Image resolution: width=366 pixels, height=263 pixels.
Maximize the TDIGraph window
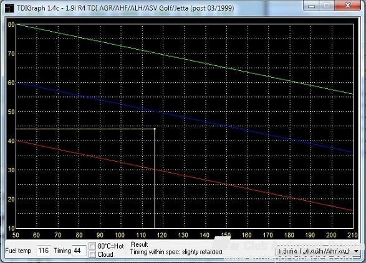(x=327, y=6)
